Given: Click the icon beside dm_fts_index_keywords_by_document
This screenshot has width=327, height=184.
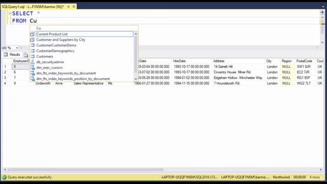Looking at the screenshot, I should tap(32, 73).
